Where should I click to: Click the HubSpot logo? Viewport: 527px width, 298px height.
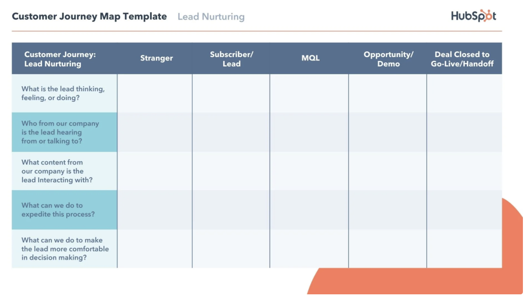tap(473, 16)
